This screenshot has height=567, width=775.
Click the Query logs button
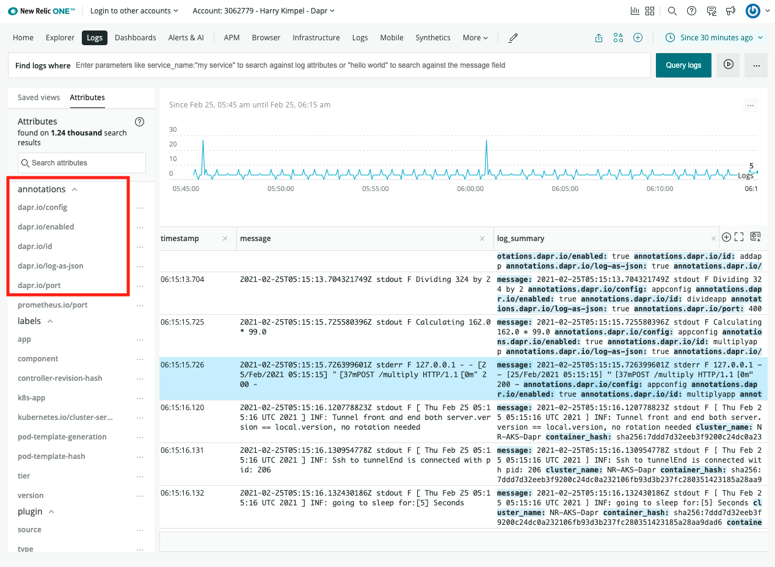(683, 65)
